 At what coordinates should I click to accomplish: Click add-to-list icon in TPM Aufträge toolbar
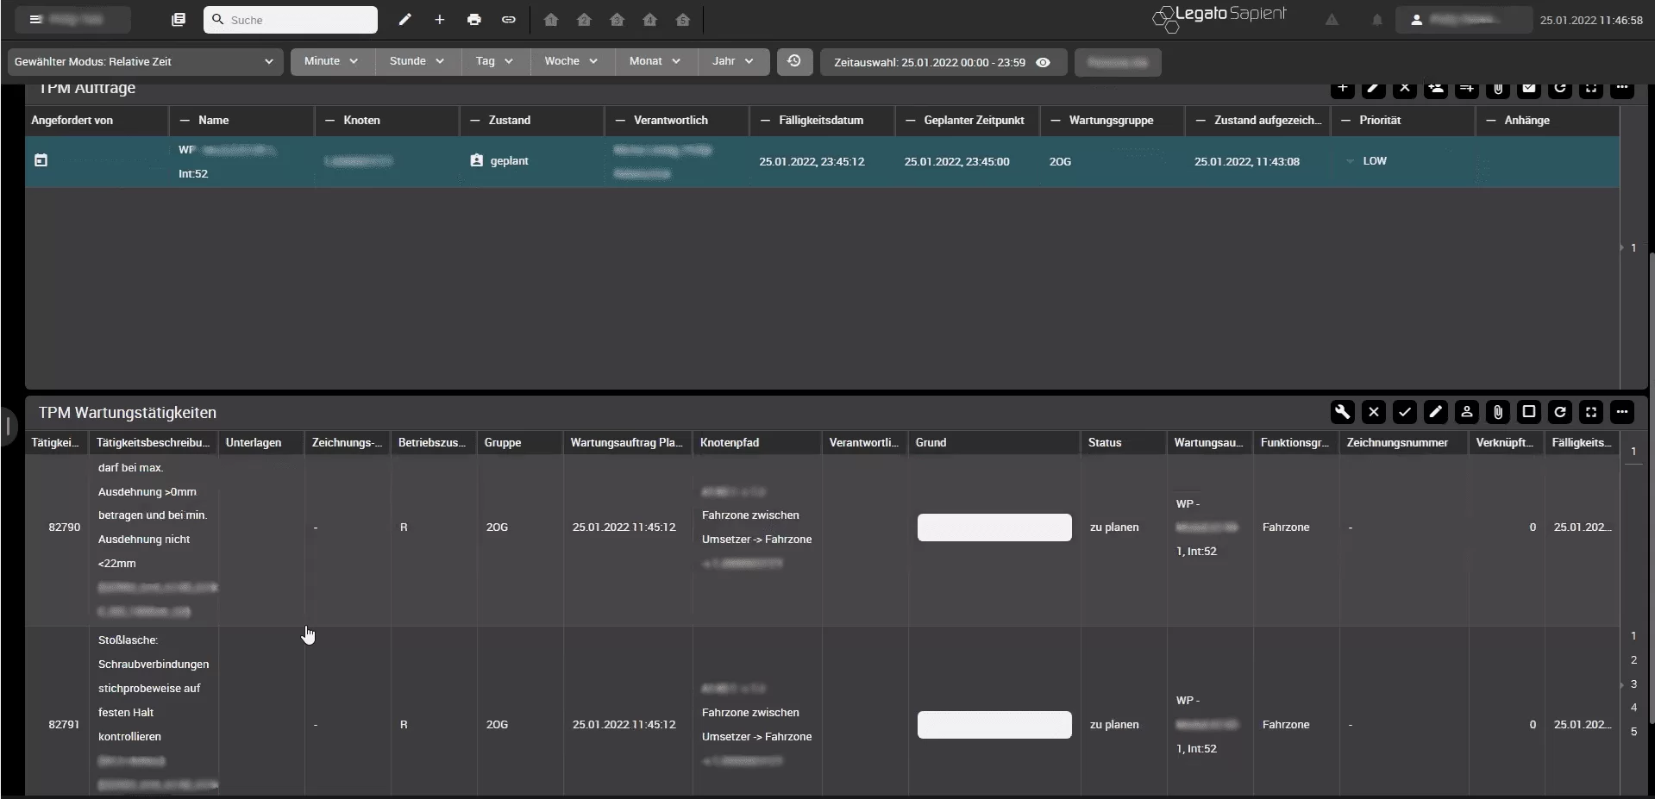coord(1467,88)
